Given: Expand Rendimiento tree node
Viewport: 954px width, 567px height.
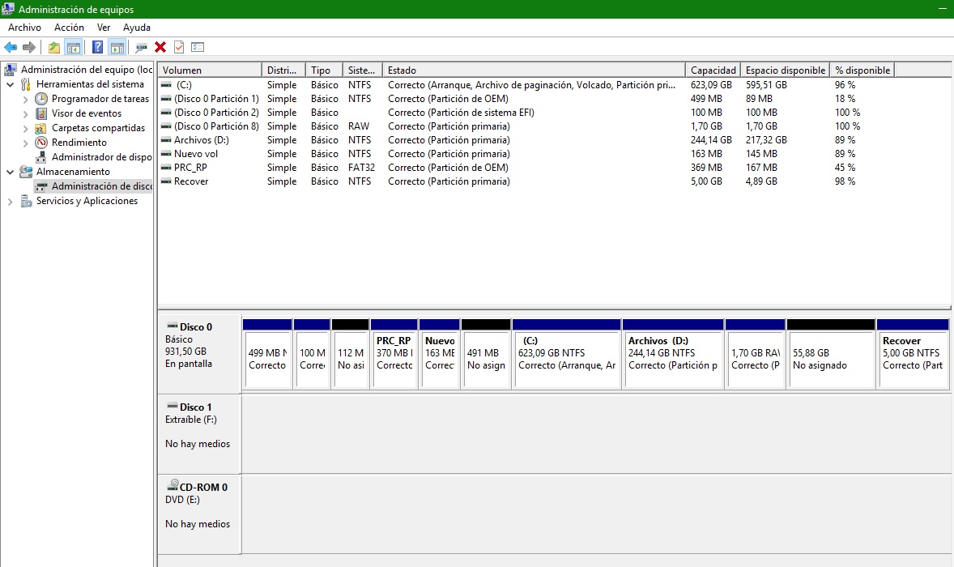Looking at the screenshot, I should click(26, 143).
